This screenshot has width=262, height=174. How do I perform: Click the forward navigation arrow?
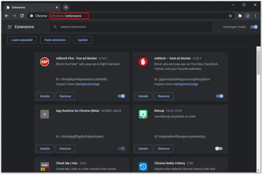point(14,16)
